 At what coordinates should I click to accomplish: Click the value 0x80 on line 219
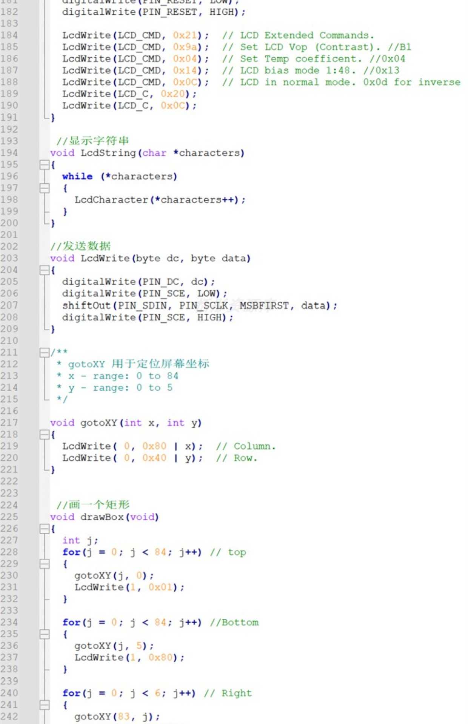[x=154, y=446]
